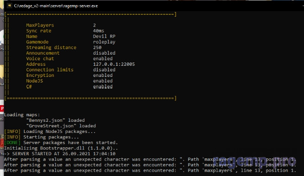Select the '"Bennys2.json" loaded' line
The image size is (304, 176).
tap(56, 120)
